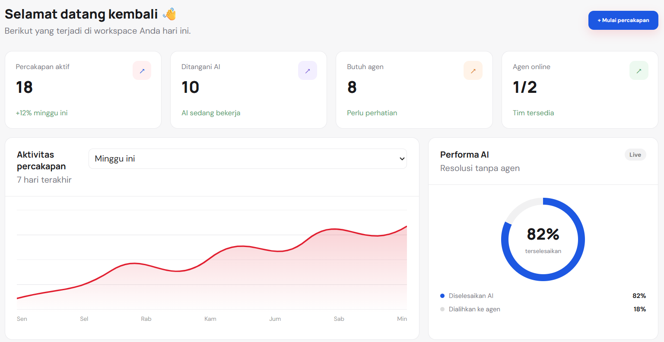Click the Live status badge

[x=635, y=155]
